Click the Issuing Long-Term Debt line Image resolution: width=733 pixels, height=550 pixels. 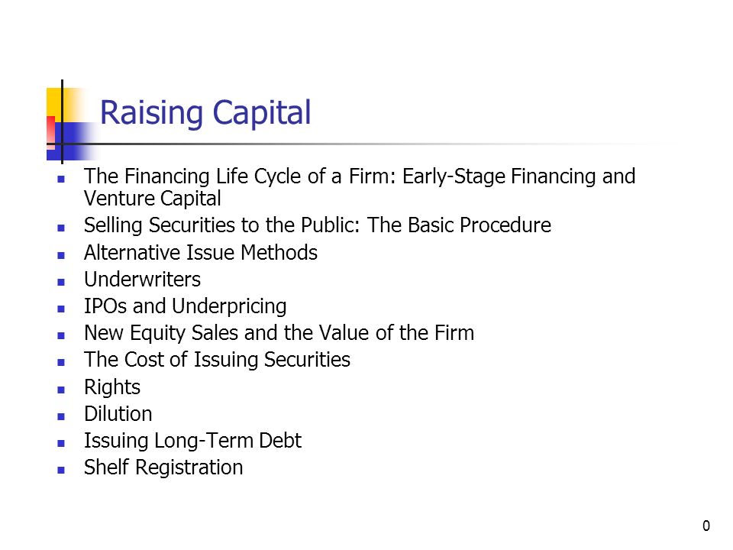tap(192, 441)
